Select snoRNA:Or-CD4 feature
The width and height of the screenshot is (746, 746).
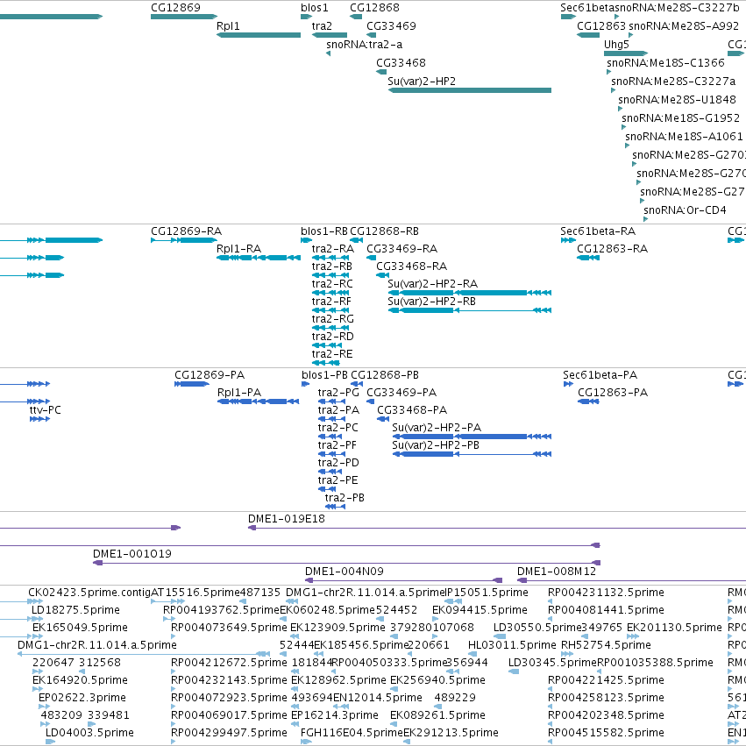(645, 219)
